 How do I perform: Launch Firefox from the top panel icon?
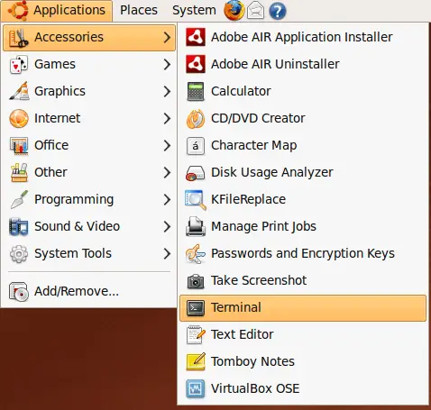[234, 11]
